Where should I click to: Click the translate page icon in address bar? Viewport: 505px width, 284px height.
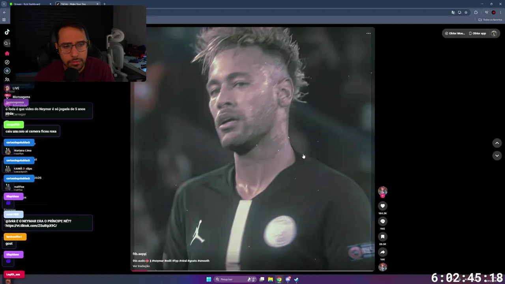click(453, 12)
